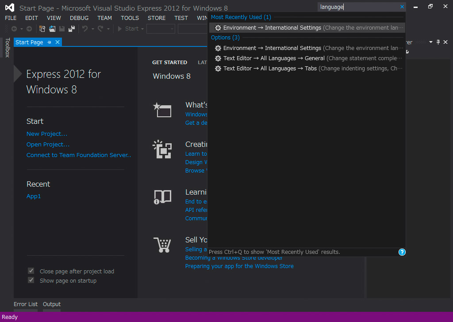Open the TEST menu
Viewport: 453px width, 322px height.
click(181, 18)
